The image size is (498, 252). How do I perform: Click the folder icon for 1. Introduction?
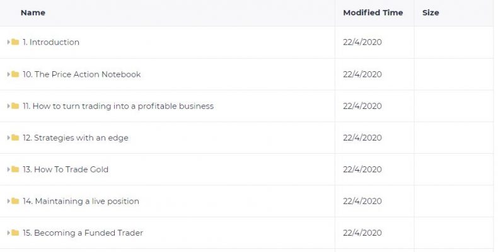(x=15, y=42)
